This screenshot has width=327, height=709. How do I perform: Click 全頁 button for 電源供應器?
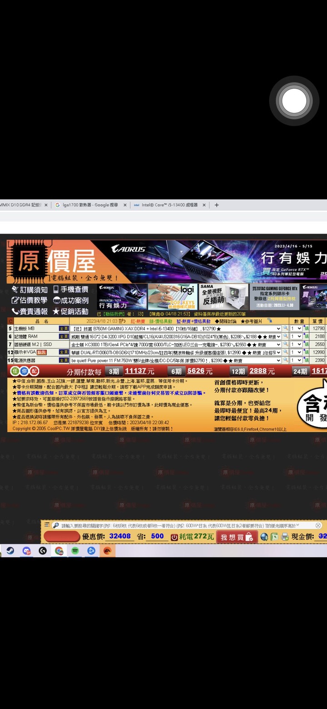pos(64,360)
